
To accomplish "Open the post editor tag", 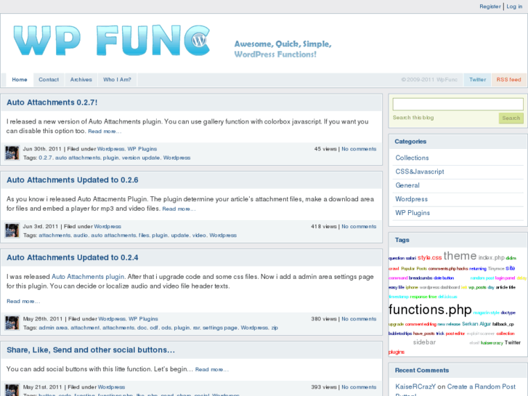I will point(455,334).
